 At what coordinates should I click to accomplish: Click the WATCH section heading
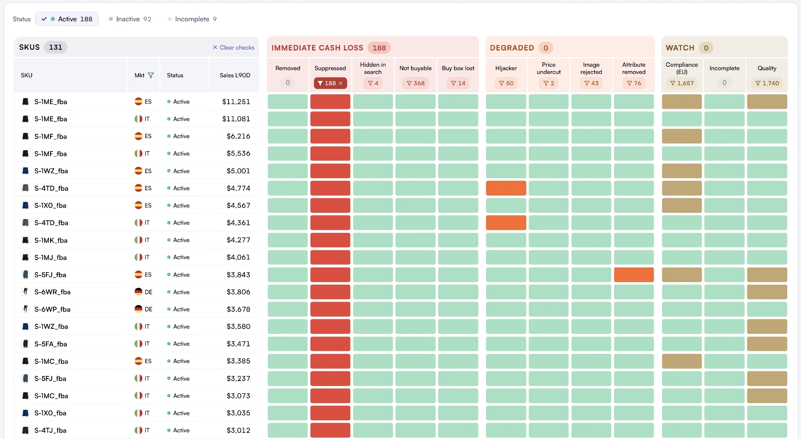pyautogui.click(x=680, y=48)
